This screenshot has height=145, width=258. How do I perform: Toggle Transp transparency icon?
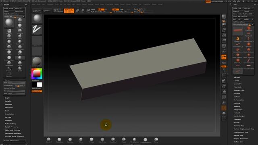[224, 103]
